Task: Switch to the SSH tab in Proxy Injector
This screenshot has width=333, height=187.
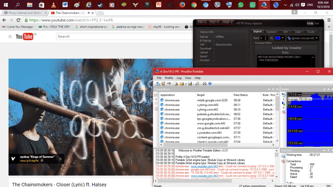Action: coord(285,32)
